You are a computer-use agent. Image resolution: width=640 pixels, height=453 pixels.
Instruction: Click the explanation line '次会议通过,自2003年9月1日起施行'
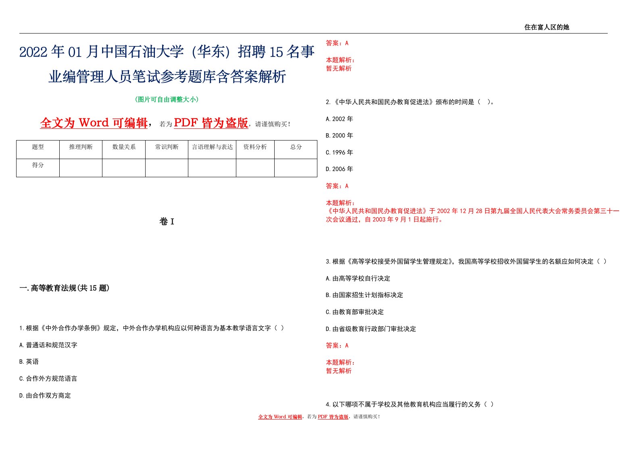point(385,220)
